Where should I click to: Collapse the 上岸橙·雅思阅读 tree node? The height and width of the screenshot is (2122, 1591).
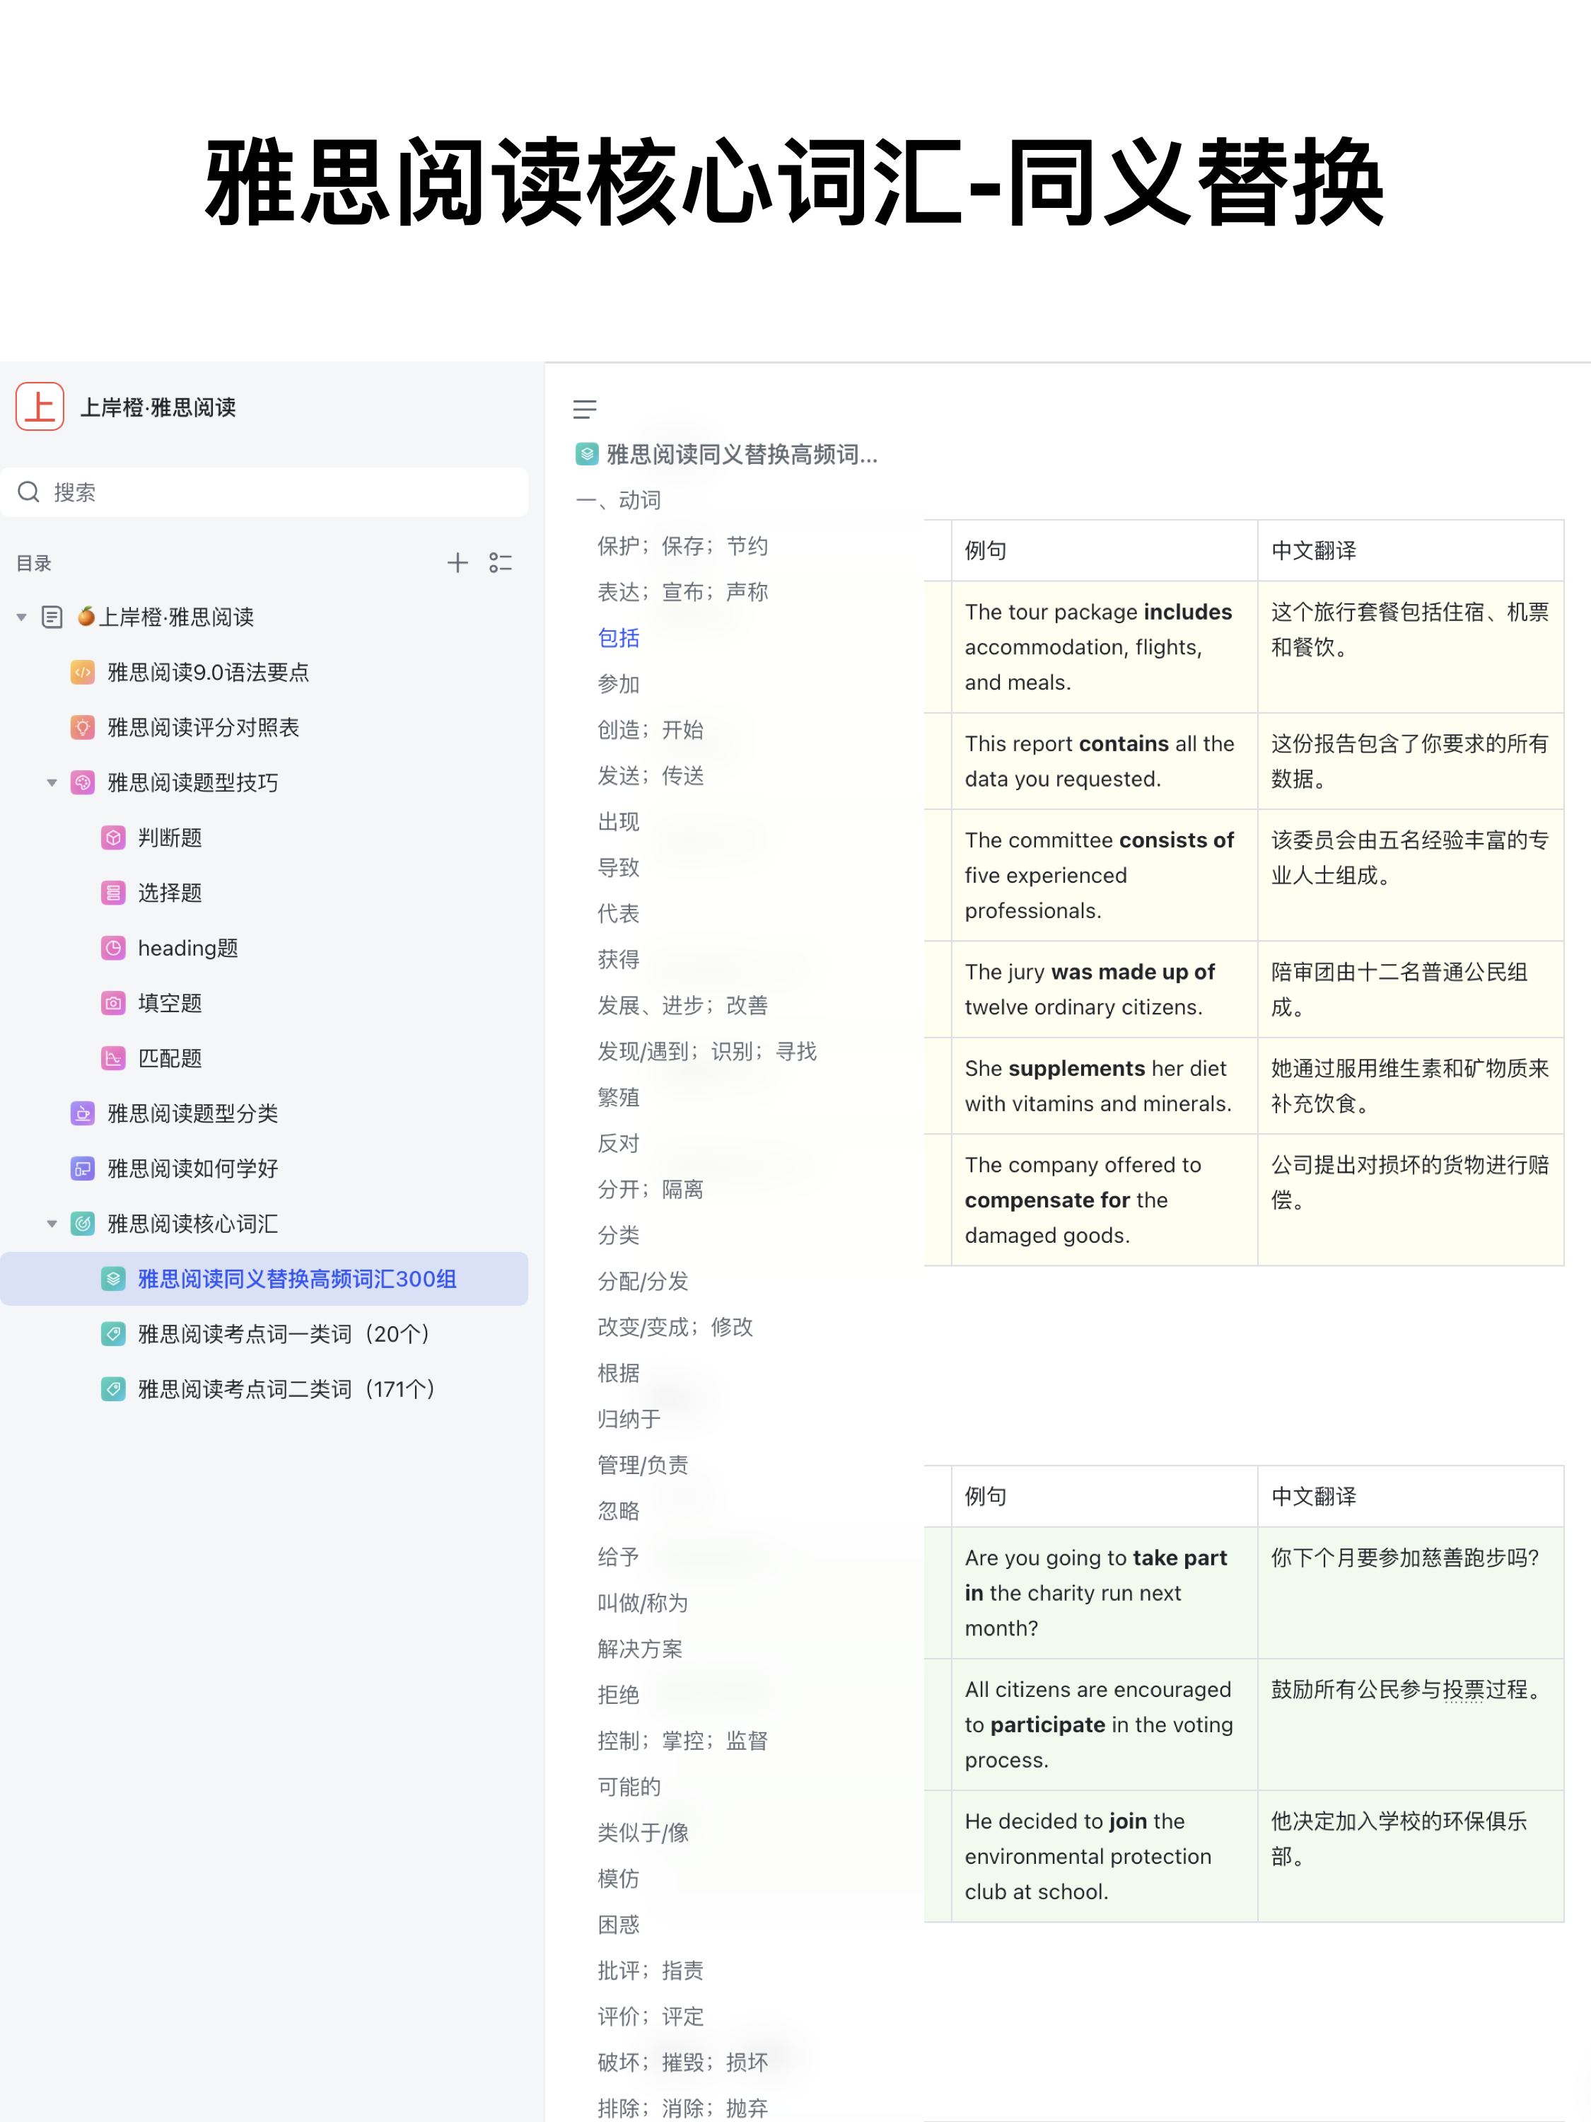(21, 617)
